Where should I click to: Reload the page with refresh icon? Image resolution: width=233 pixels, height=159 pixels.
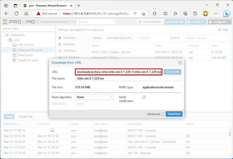[16, 14]
